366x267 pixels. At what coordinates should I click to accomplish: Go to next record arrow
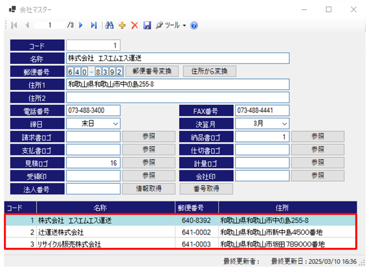81,25
